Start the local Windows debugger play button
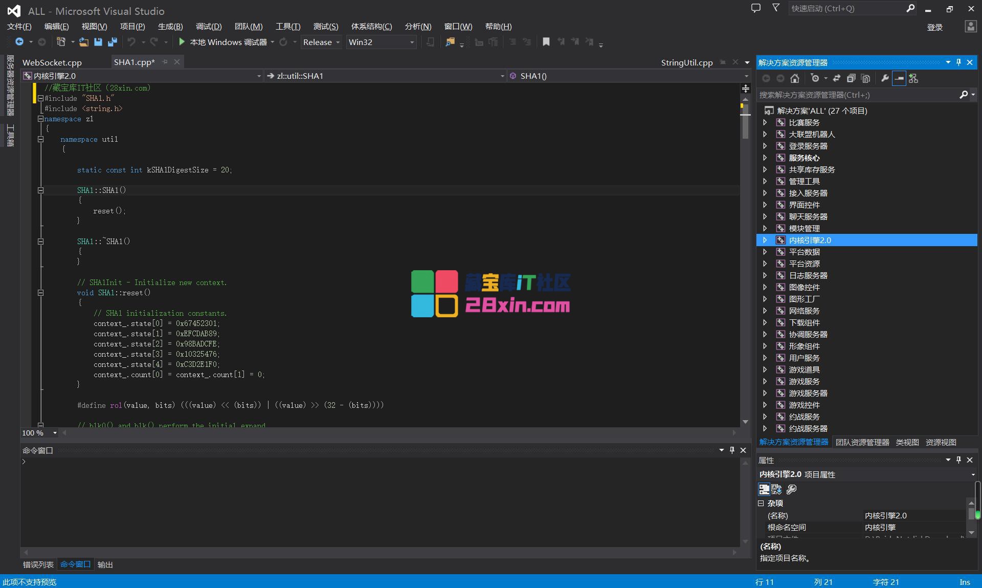Image resolution: width=982 pixels, height=588 pixels. (x=182, y=42)
